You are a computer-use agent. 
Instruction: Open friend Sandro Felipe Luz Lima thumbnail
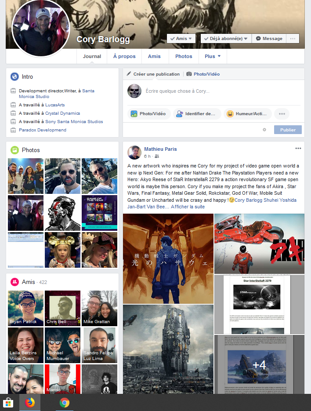pos(99,345)
